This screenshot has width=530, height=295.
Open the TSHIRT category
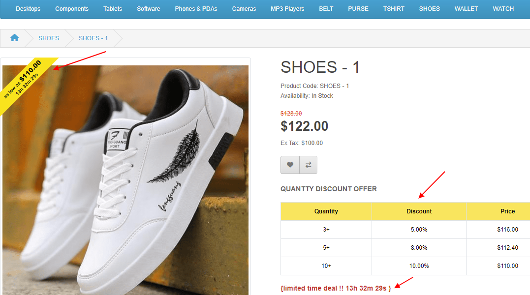(x=394, y=9)
